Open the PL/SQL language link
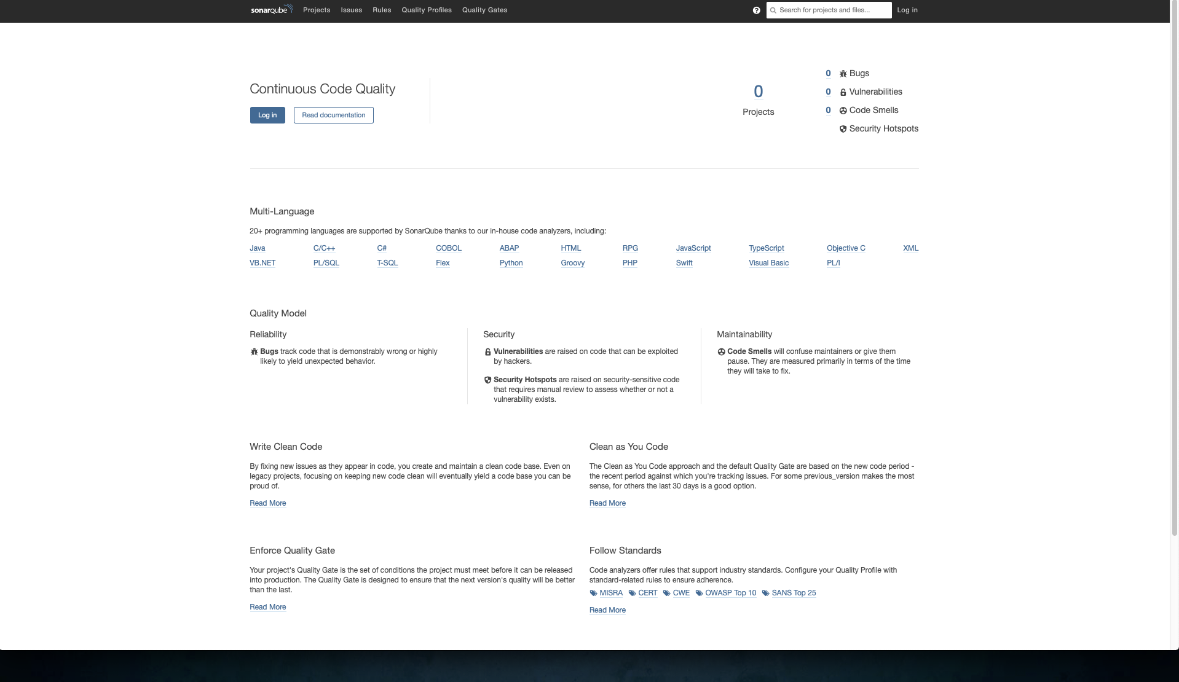Viewport: 1179px width, 682px height. 326,263
